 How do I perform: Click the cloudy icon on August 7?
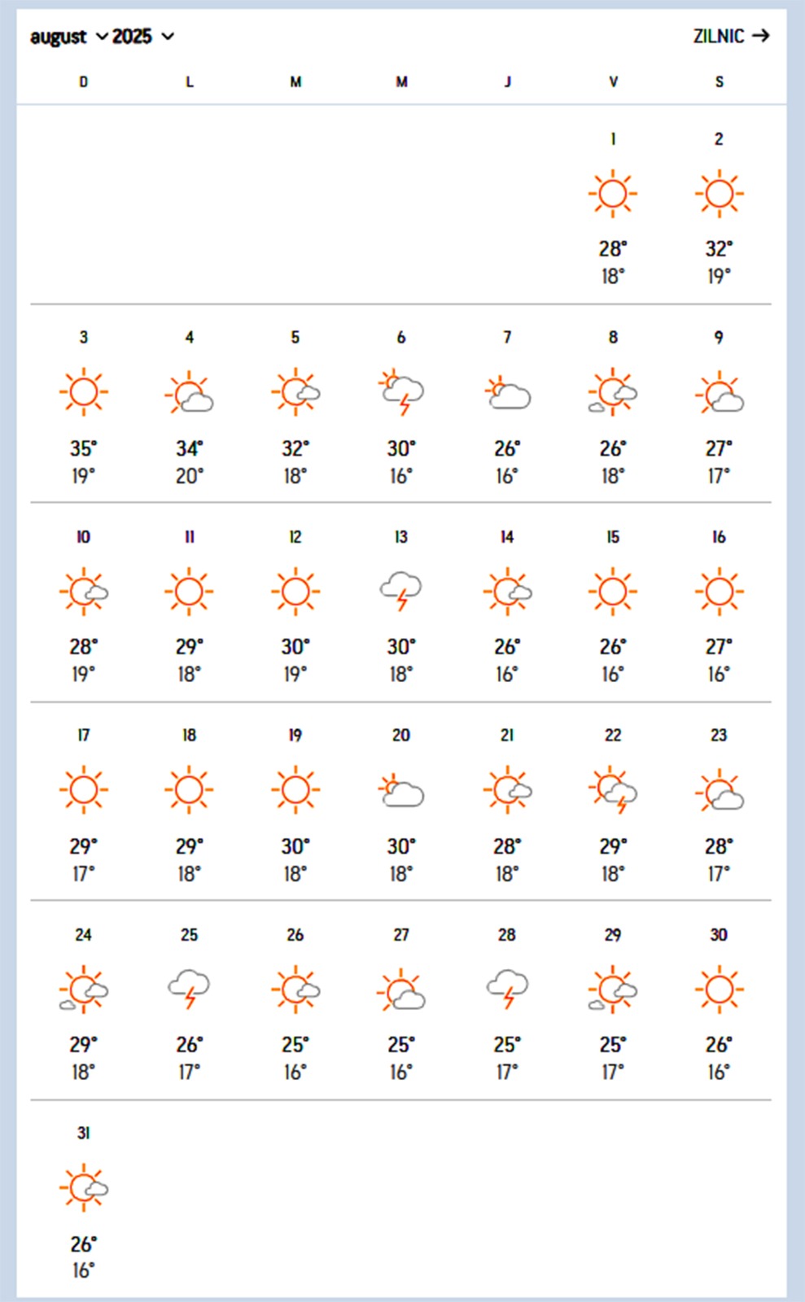tap(507, 393)
